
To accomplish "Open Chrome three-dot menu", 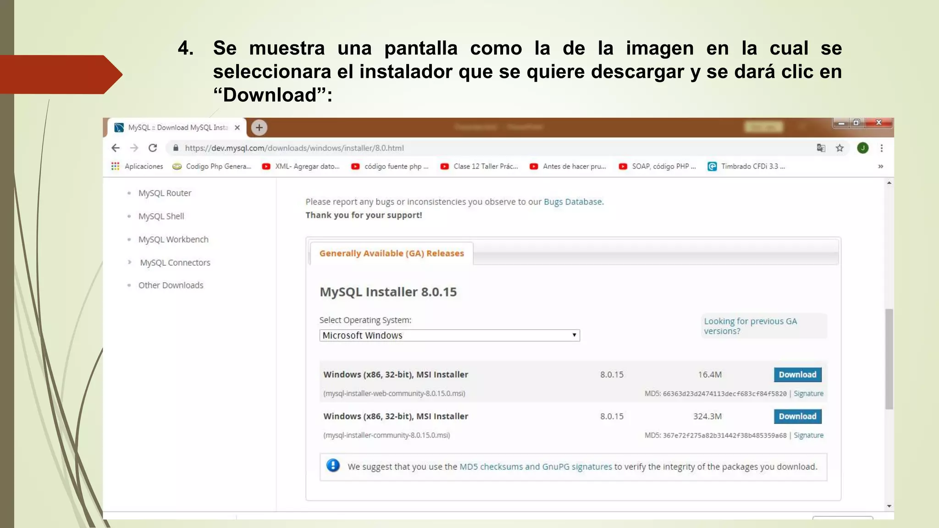I will tap(881, 148).
